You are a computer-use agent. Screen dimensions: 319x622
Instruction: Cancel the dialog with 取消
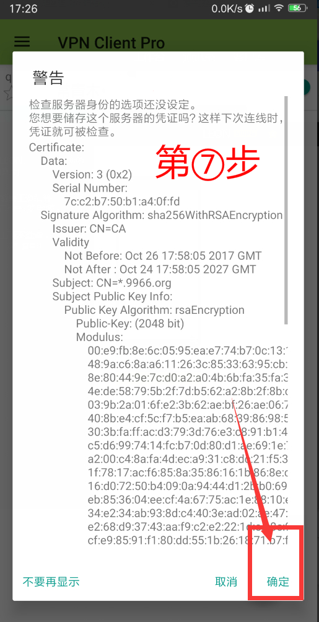pyautogui.click(x=226, y=582)
